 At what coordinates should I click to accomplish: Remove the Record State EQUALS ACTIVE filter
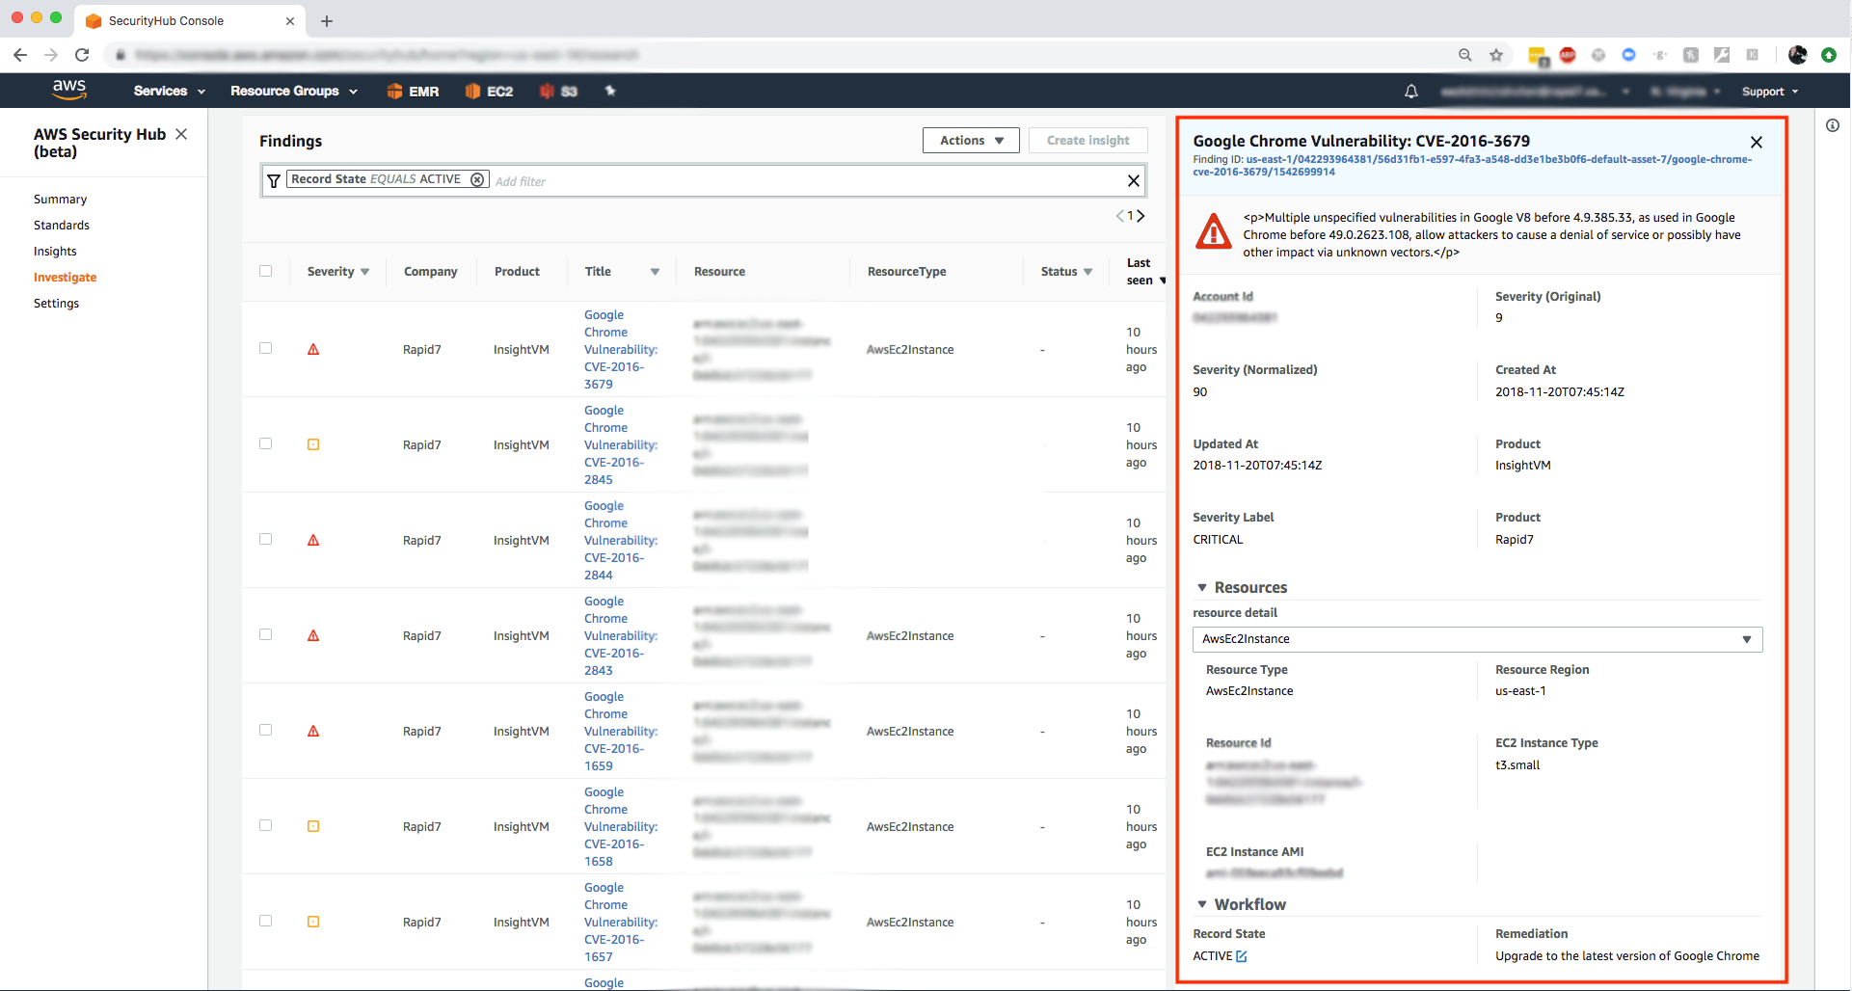click(477, 179)
